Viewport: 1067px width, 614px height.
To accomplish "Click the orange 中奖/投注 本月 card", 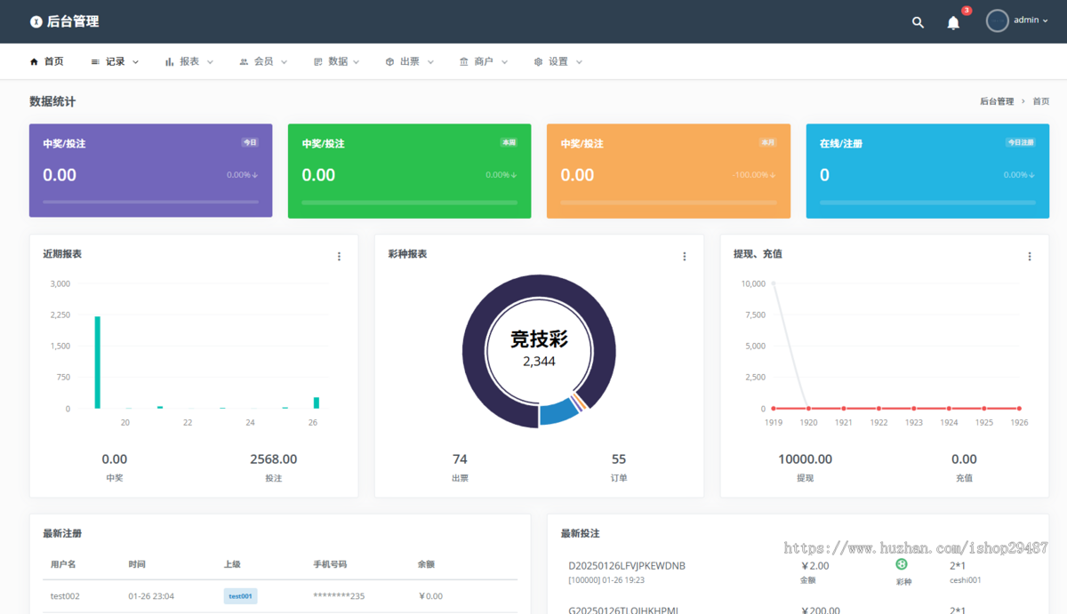I will 669,171.
